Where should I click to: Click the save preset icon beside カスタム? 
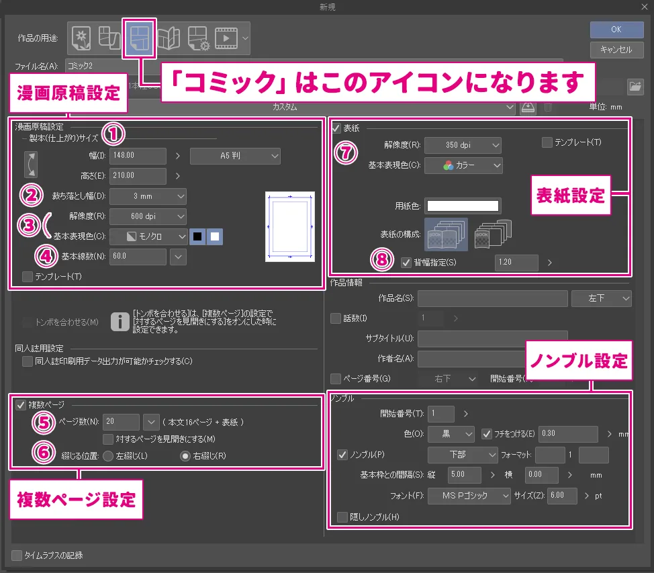tap(528, 107)
